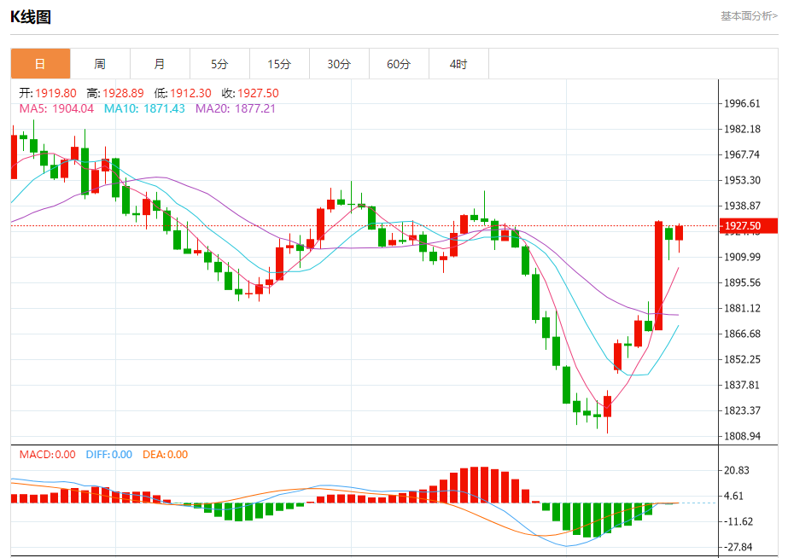Click the 1909.99 price axis label

click(742, 257)
